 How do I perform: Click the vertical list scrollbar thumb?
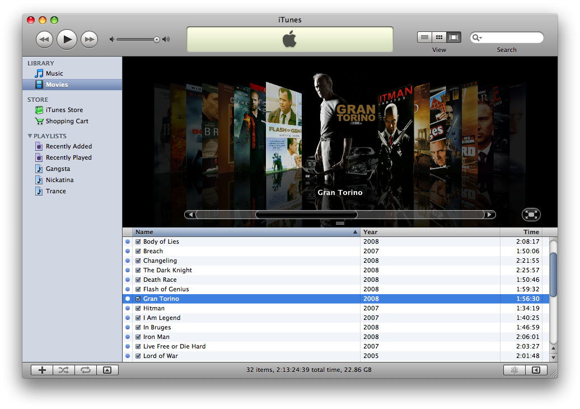click(x=553, y=275)
